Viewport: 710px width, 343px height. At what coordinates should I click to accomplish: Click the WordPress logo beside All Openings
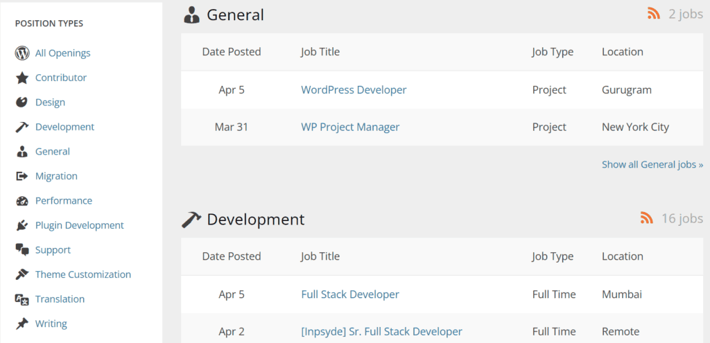(x=22, y=53)
